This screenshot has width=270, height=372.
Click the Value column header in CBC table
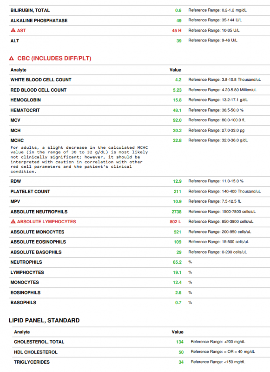click(x=175, y=70)
